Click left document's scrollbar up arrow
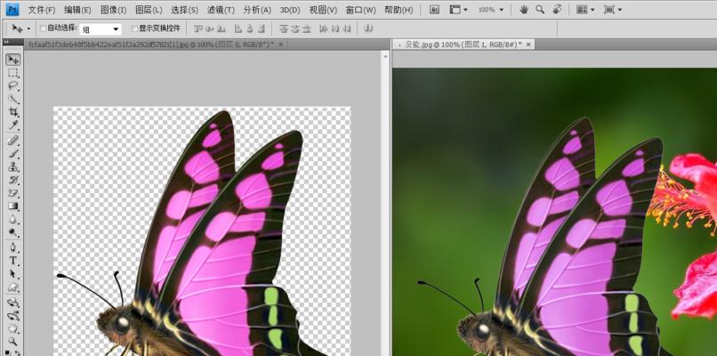The height and width of the screenshot is (356, 717). (385, 56)
